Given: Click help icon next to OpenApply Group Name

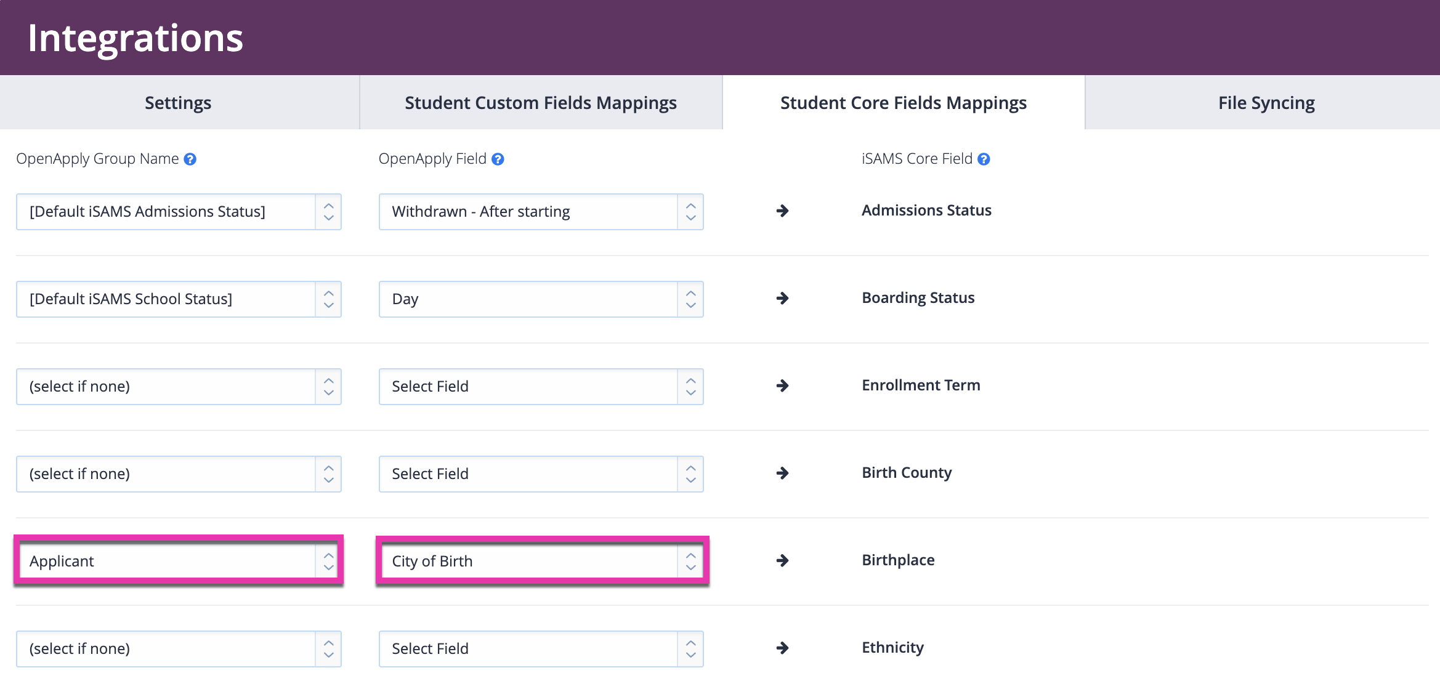Looking at the screenshot, I should click(x=190, y=159).
